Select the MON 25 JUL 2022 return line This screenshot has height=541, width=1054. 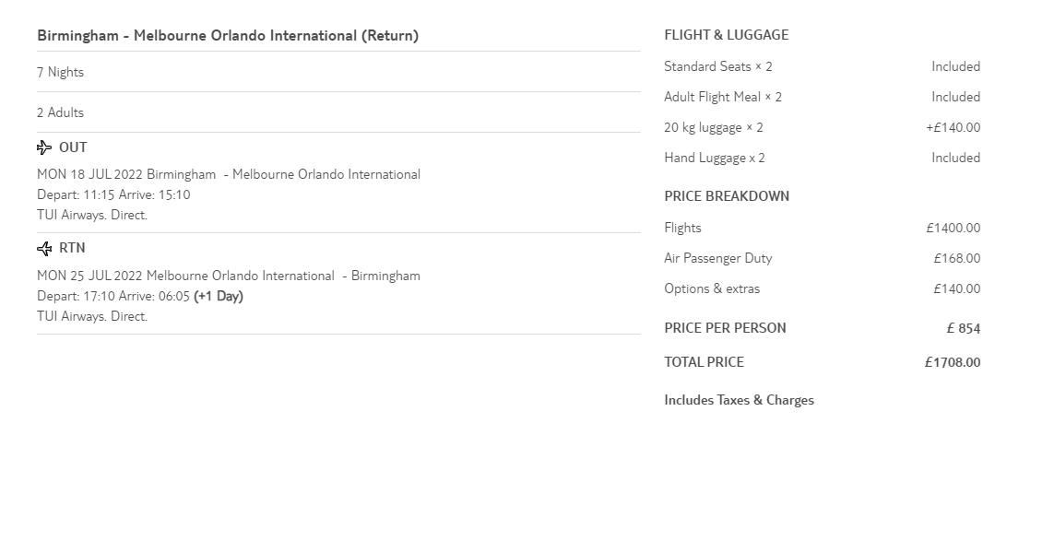point(229,276)
